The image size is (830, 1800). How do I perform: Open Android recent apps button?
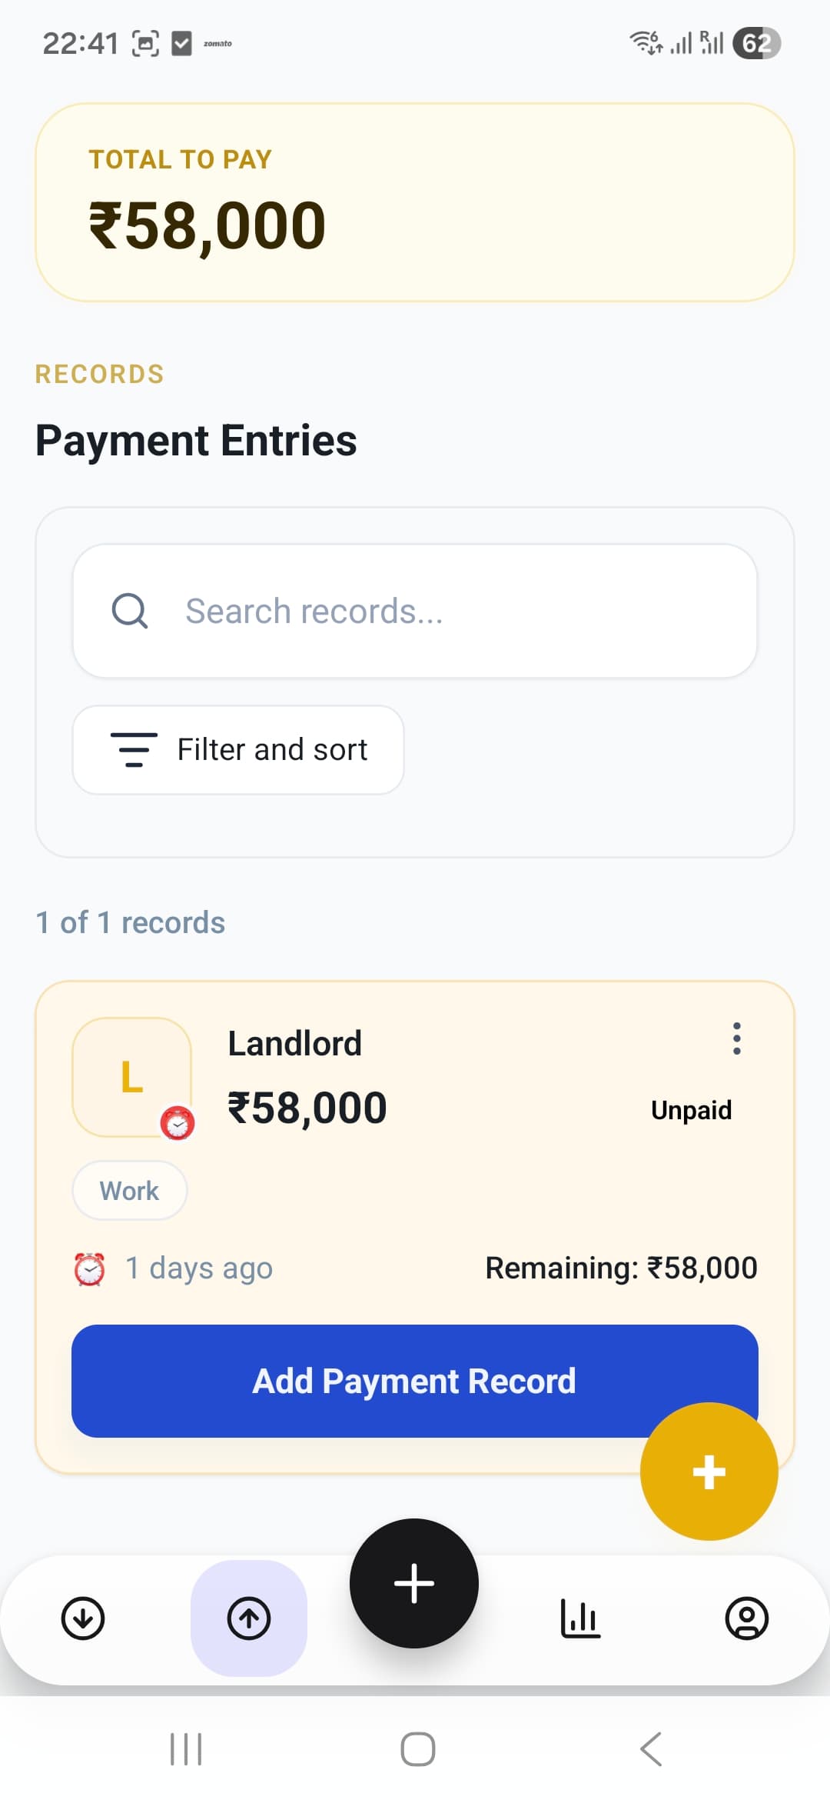pos(186,1749)
